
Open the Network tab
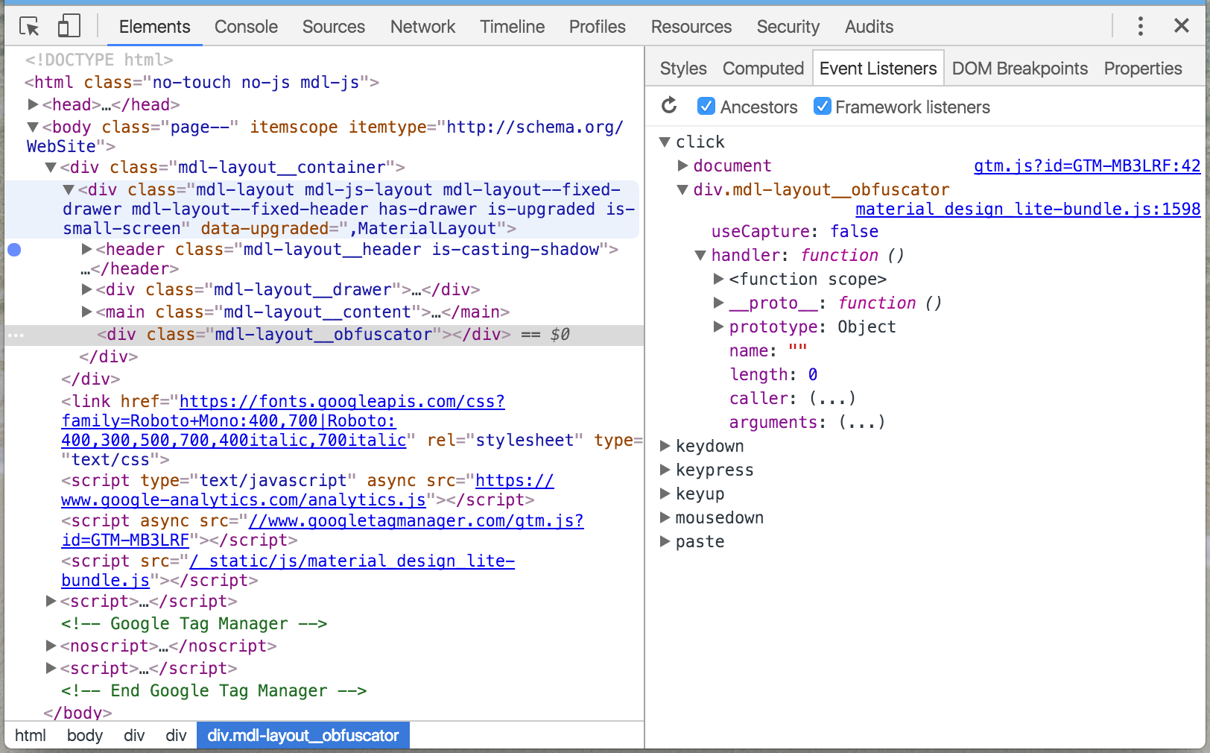[422, 27]
